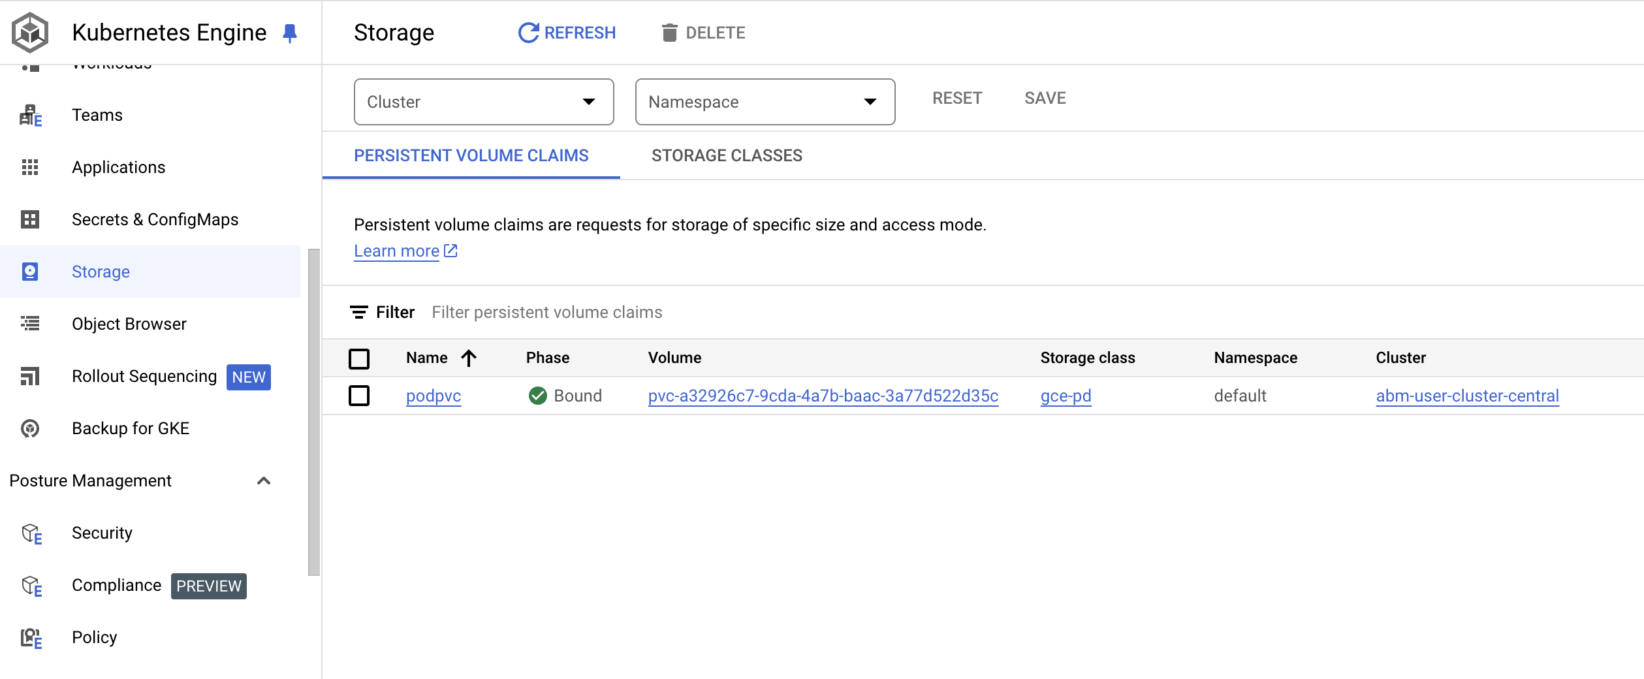Switch to Persistent Volume Claims tab
Image resolution: width=1644 pixels, height=679 pixels.
(x=471, y=155)
